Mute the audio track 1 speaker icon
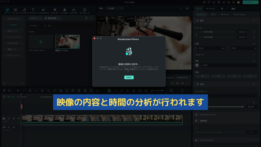The height and width of the screenshot is (147, 261). pos(14,127)
